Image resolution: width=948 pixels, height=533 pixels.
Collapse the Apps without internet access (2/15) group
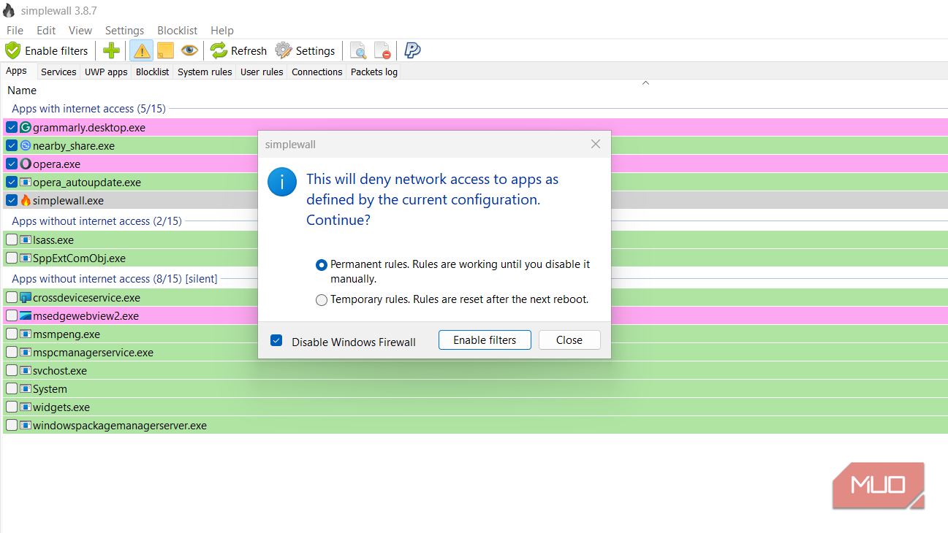tap(96, 221)
